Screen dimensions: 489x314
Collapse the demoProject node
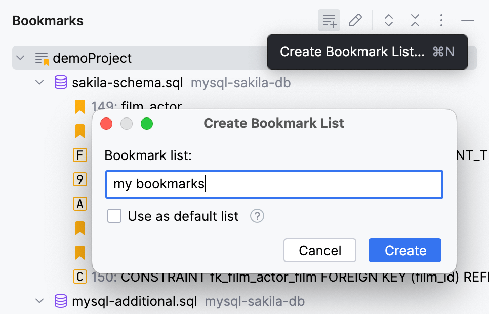click(20, 58)
